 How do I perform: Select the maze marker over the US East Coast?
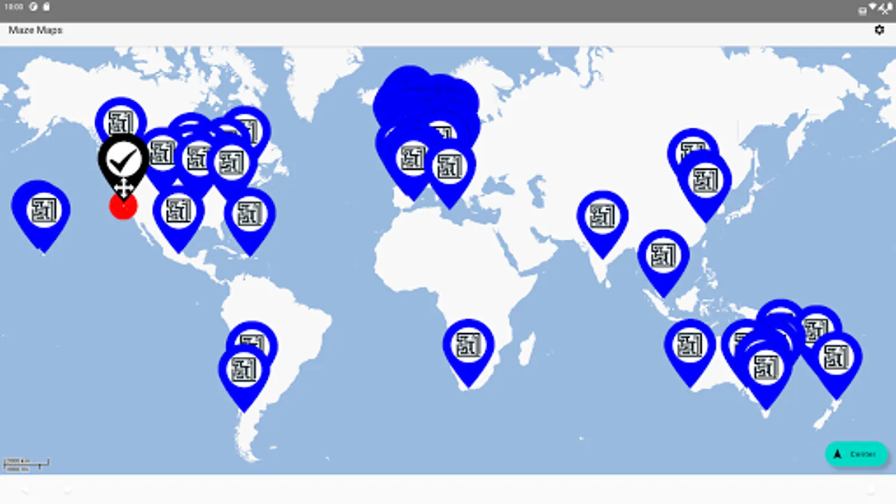pyautogui.click(x=232, y=163)
